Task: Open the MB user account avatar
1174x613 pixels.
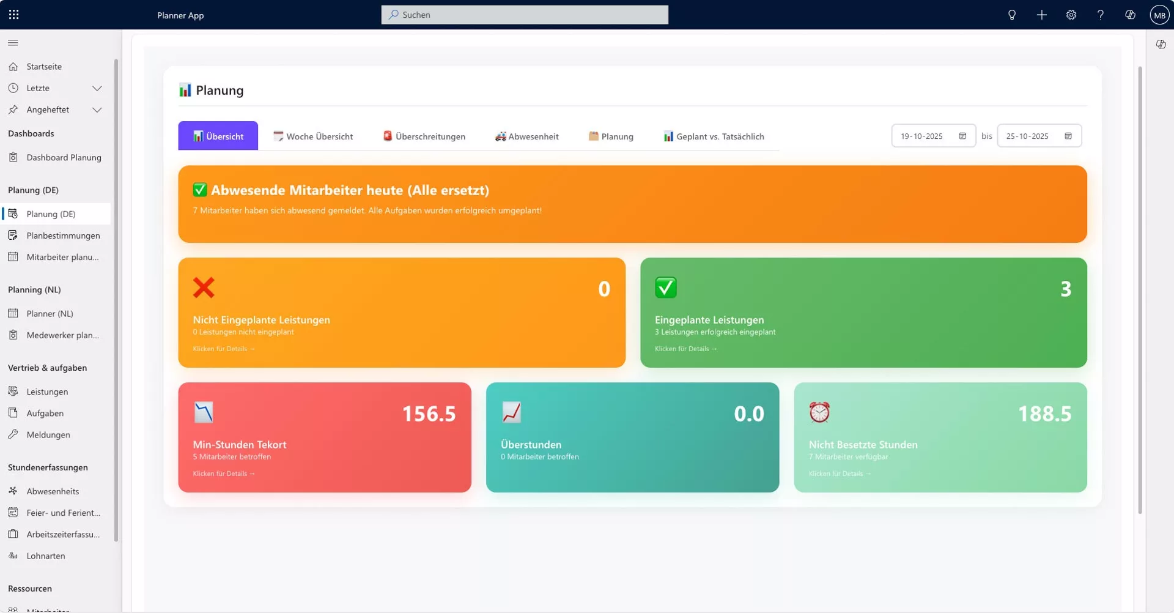Action: pos(1159,15)
